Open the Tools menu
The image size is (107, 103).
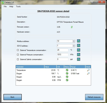tap(18, 7)
